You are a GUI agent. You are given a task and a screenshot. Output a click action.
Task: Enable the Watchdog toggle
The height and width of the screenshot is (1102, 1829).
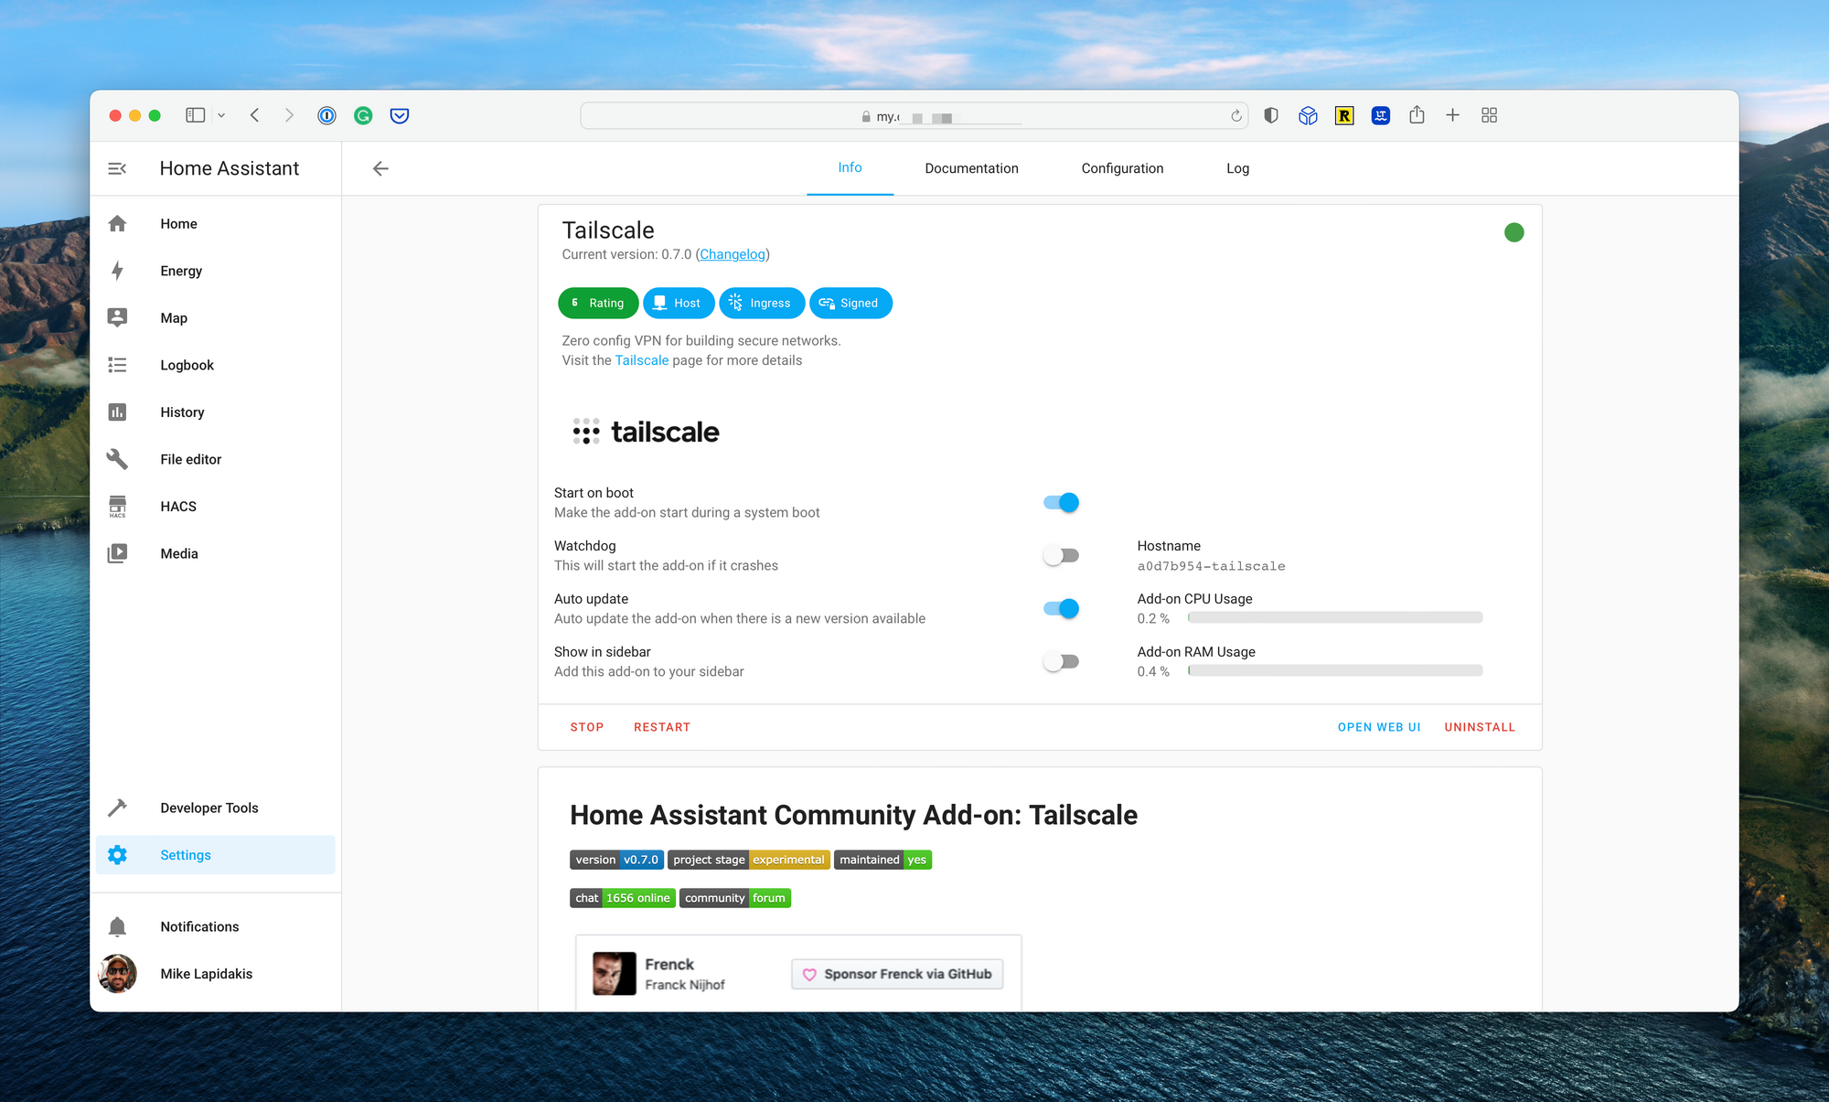point(1061,556)
